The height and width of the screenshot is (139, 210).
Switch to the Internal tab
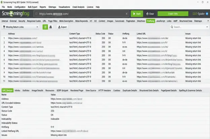coord(5,21)
